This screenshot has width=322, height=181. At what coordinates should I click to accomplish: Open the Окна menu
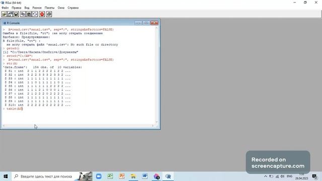(x=61, y=8)
